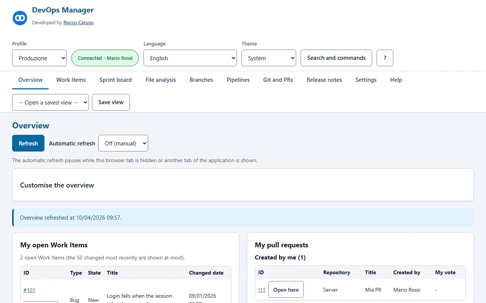Viewport: 486px width, 303px height.
Task: Click the Save view button
Action: pos(111,102)
